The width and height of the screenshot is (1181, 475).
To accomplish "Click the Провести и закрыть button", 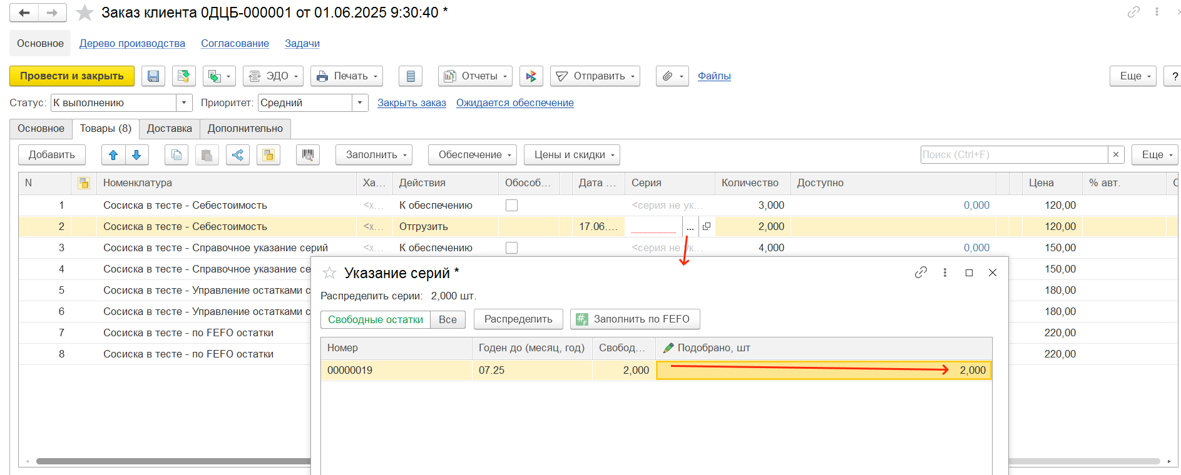I will pyautogui.click(x=72, y=76).
